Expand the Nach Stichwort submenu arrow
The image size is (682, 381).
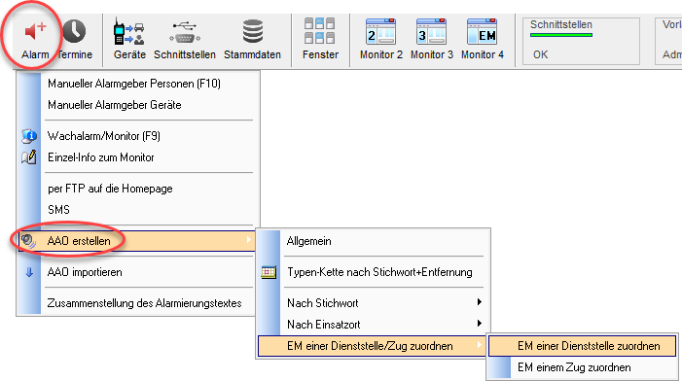click(480, 302)
